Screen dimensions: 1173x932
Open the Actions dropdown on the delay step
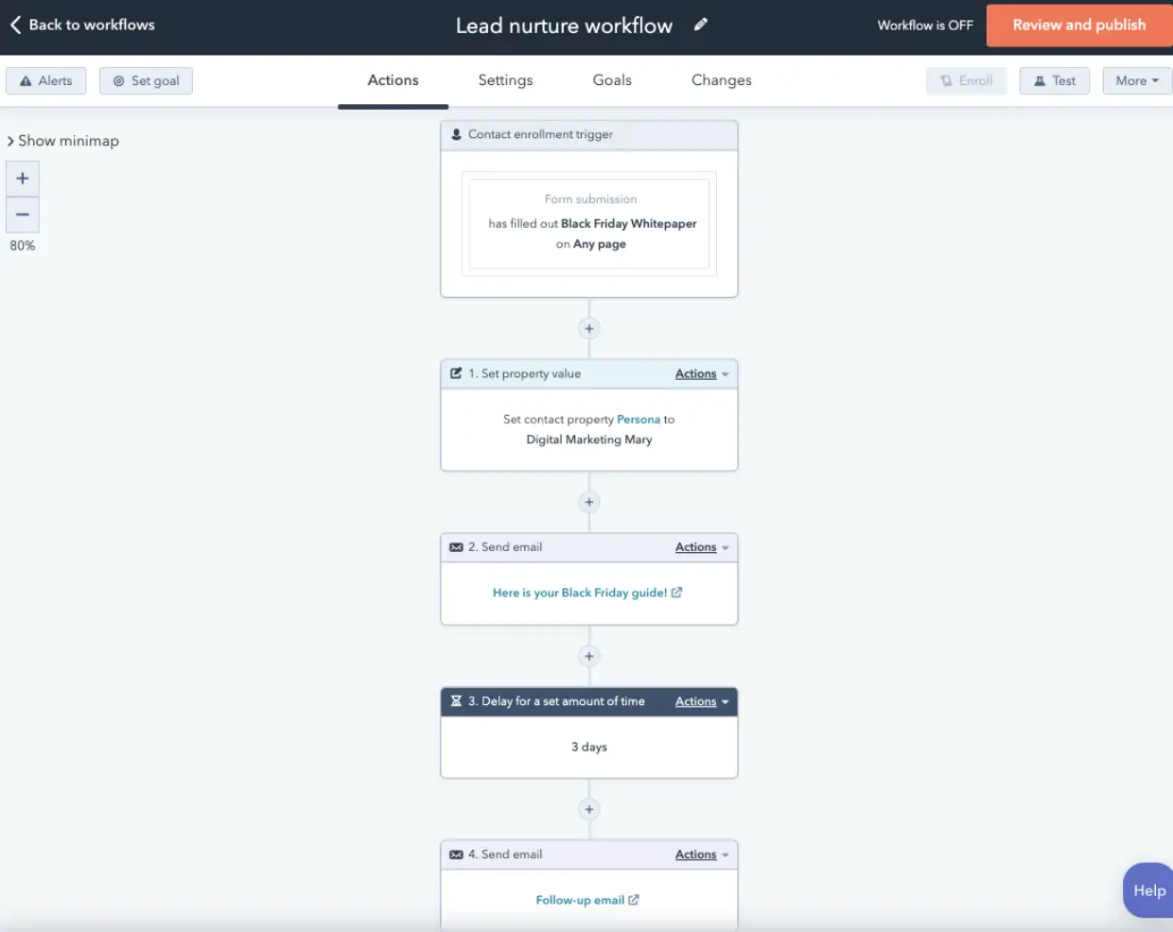pyautogui.click(x=695, y=701)
